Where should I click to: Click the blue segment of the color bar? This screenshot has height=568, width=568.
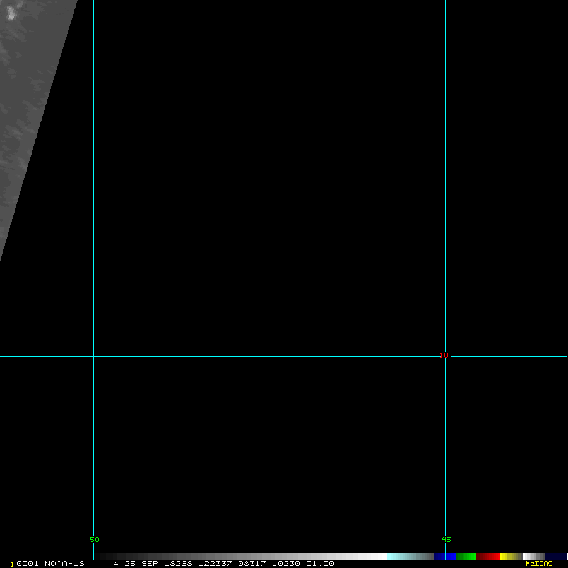pos(444,557)
